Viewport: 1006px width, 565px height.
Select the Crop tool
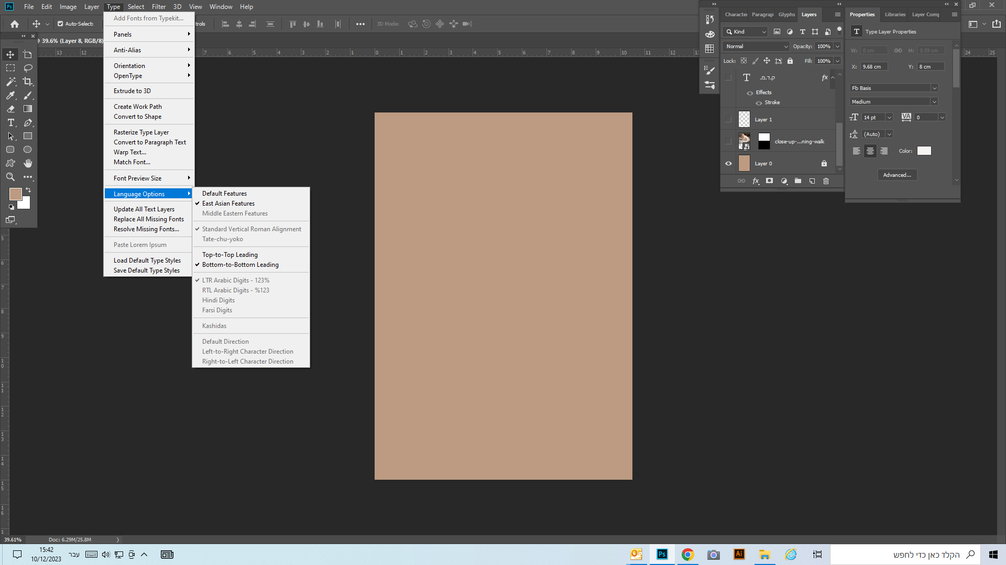(x=28, y=82)
